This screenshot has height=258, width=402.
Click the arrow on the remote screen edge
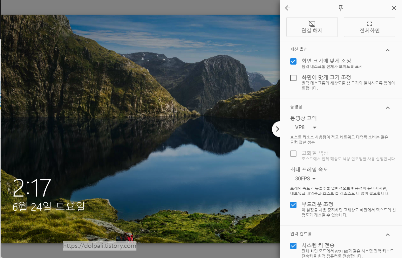(277, 129)
